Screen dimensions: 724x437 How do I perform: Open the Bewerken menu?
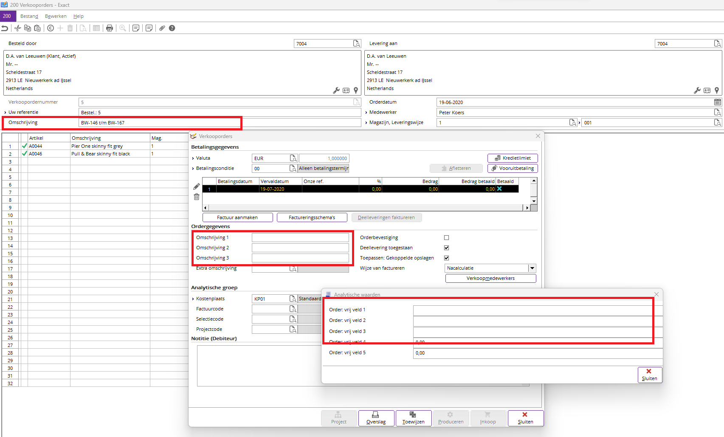point(56,16)
